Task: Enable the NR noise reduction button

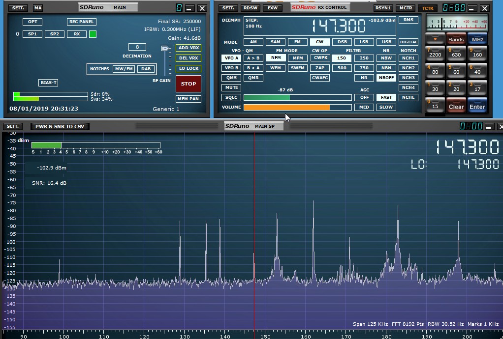Action: click(364, 78)
